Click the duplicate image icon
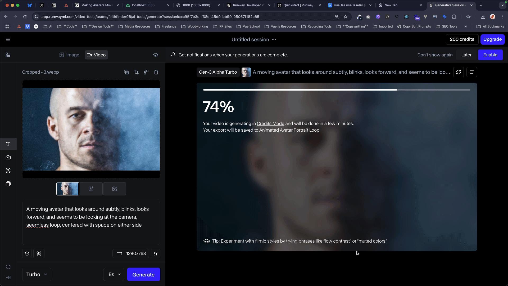508x286 pixels. click(x=126, y=72)
